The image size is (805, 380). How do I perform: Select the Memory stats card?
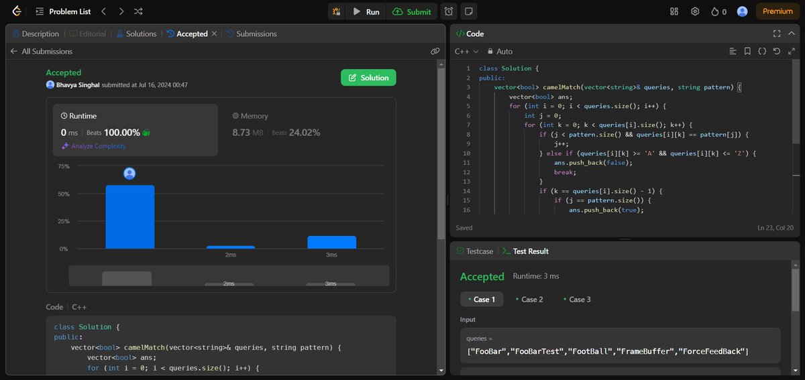pyautogui.click(x=307, y=130)
